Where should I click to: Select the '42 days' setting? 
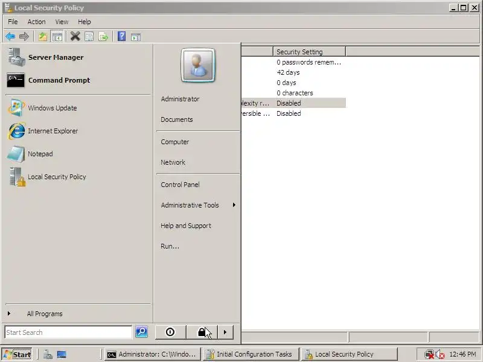click(288, 72)
